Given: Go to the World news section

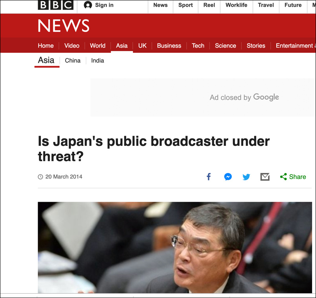Looking at the screenshot, I should point(97,46).
